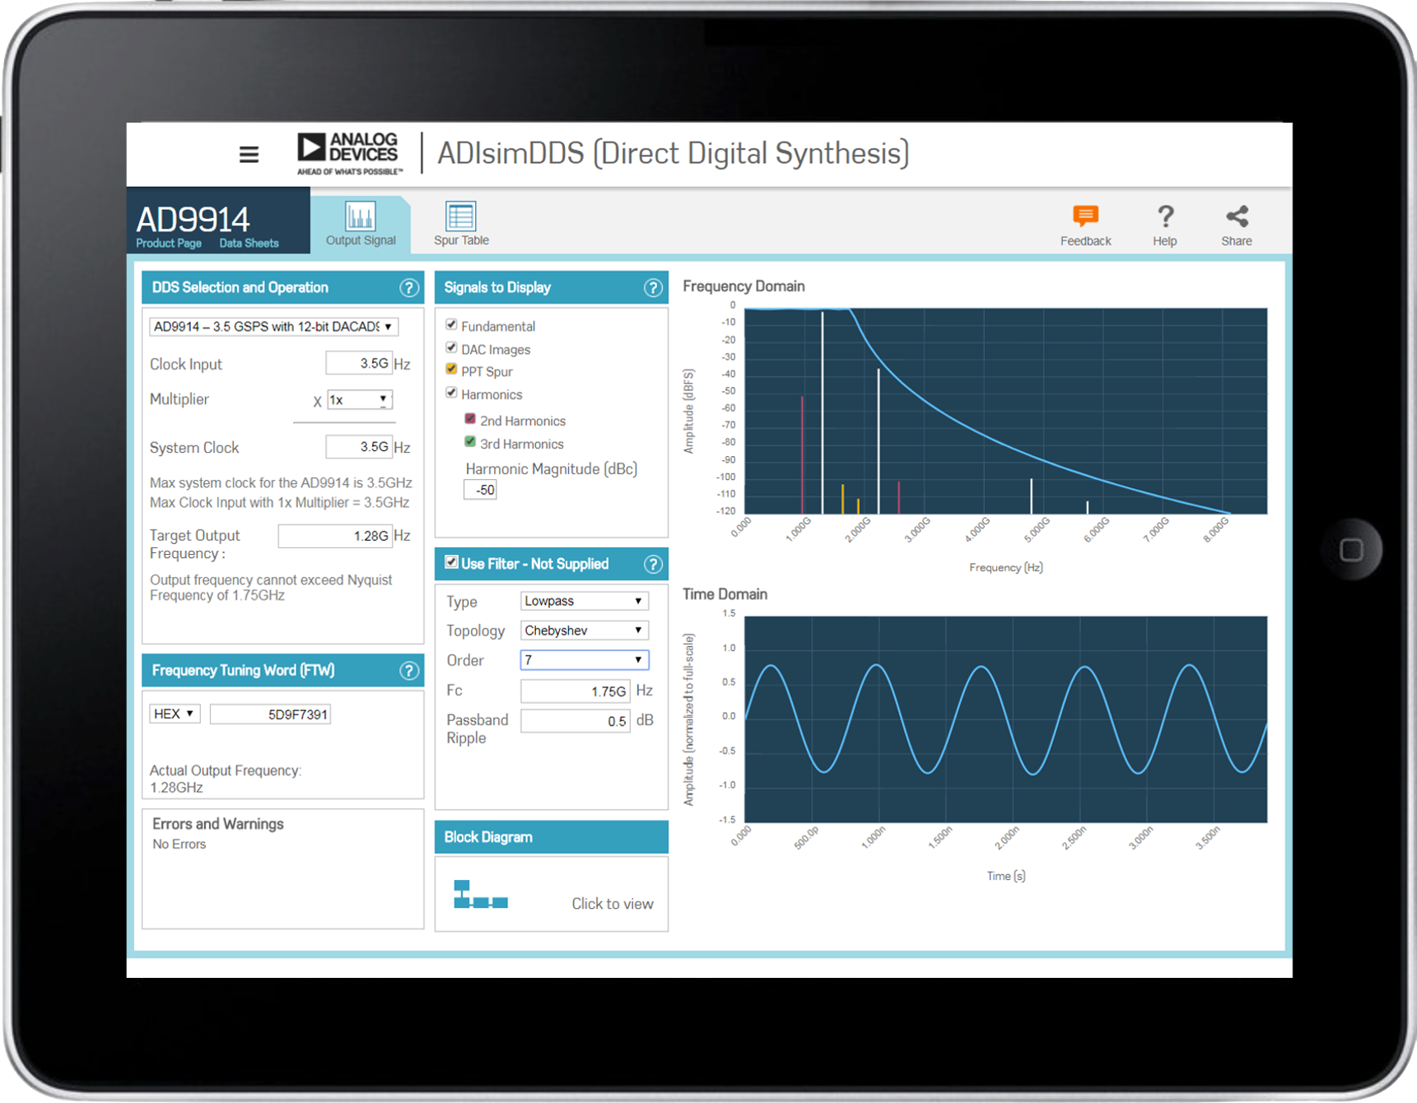Open the AD9914 Product Page

pos(168,243)
